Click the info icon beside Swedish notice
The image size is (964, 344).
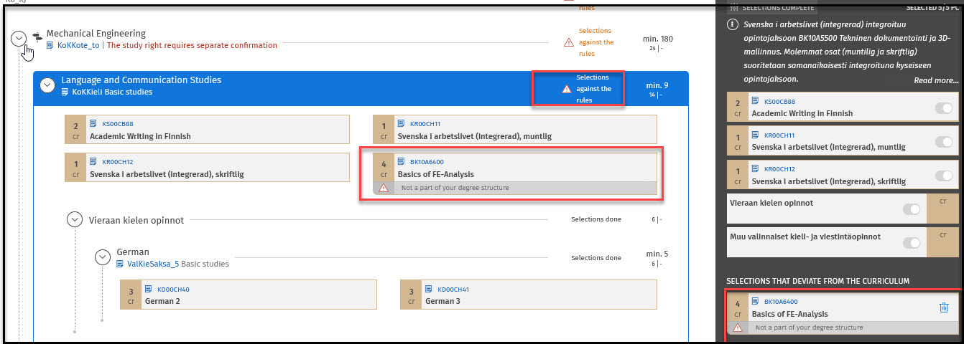[733, 24]
